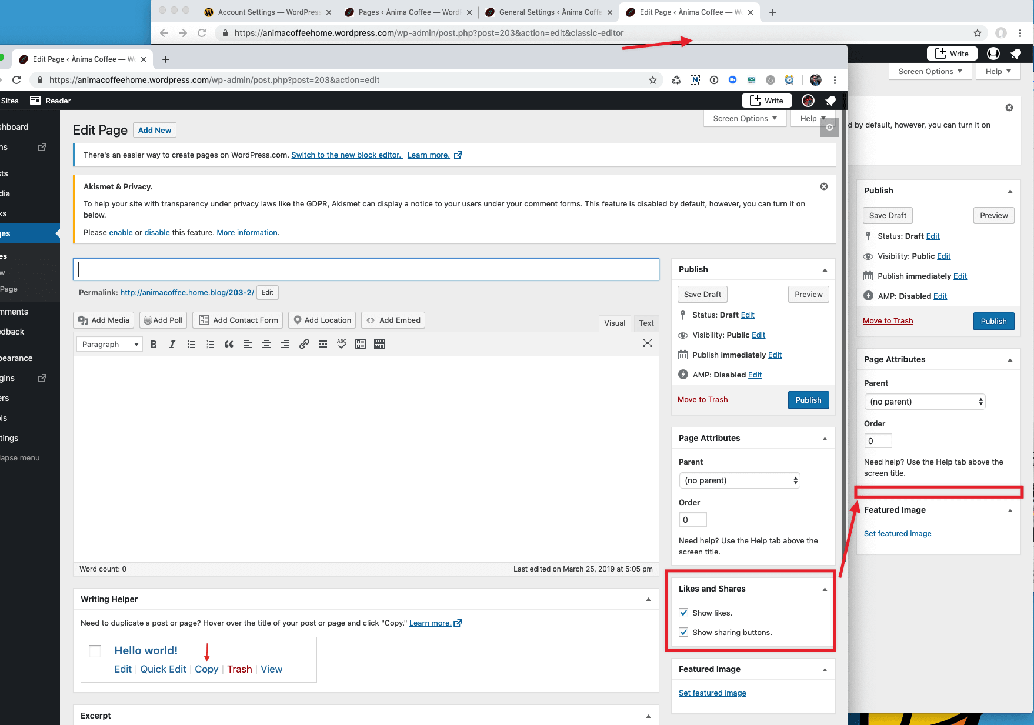Insert numbered list in editor

point(210,345)
